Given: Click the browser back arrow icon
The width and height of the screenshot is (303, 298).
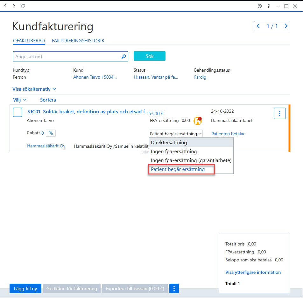Looking at the screenshot, I should click(x=5, y=6).
